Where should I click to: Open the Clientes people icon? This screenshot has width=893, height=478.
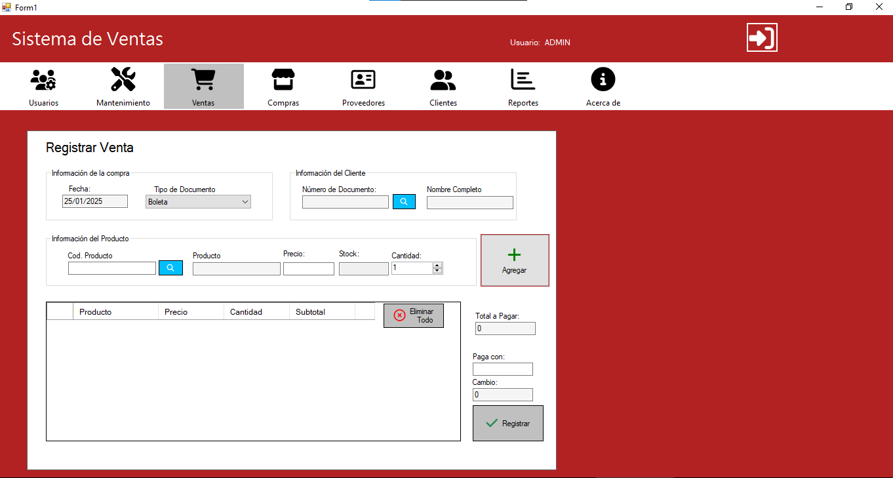pos(443,80)
